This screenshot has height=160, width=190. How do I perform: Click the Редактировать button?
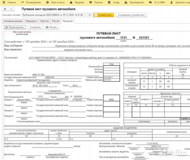[14, 27]
